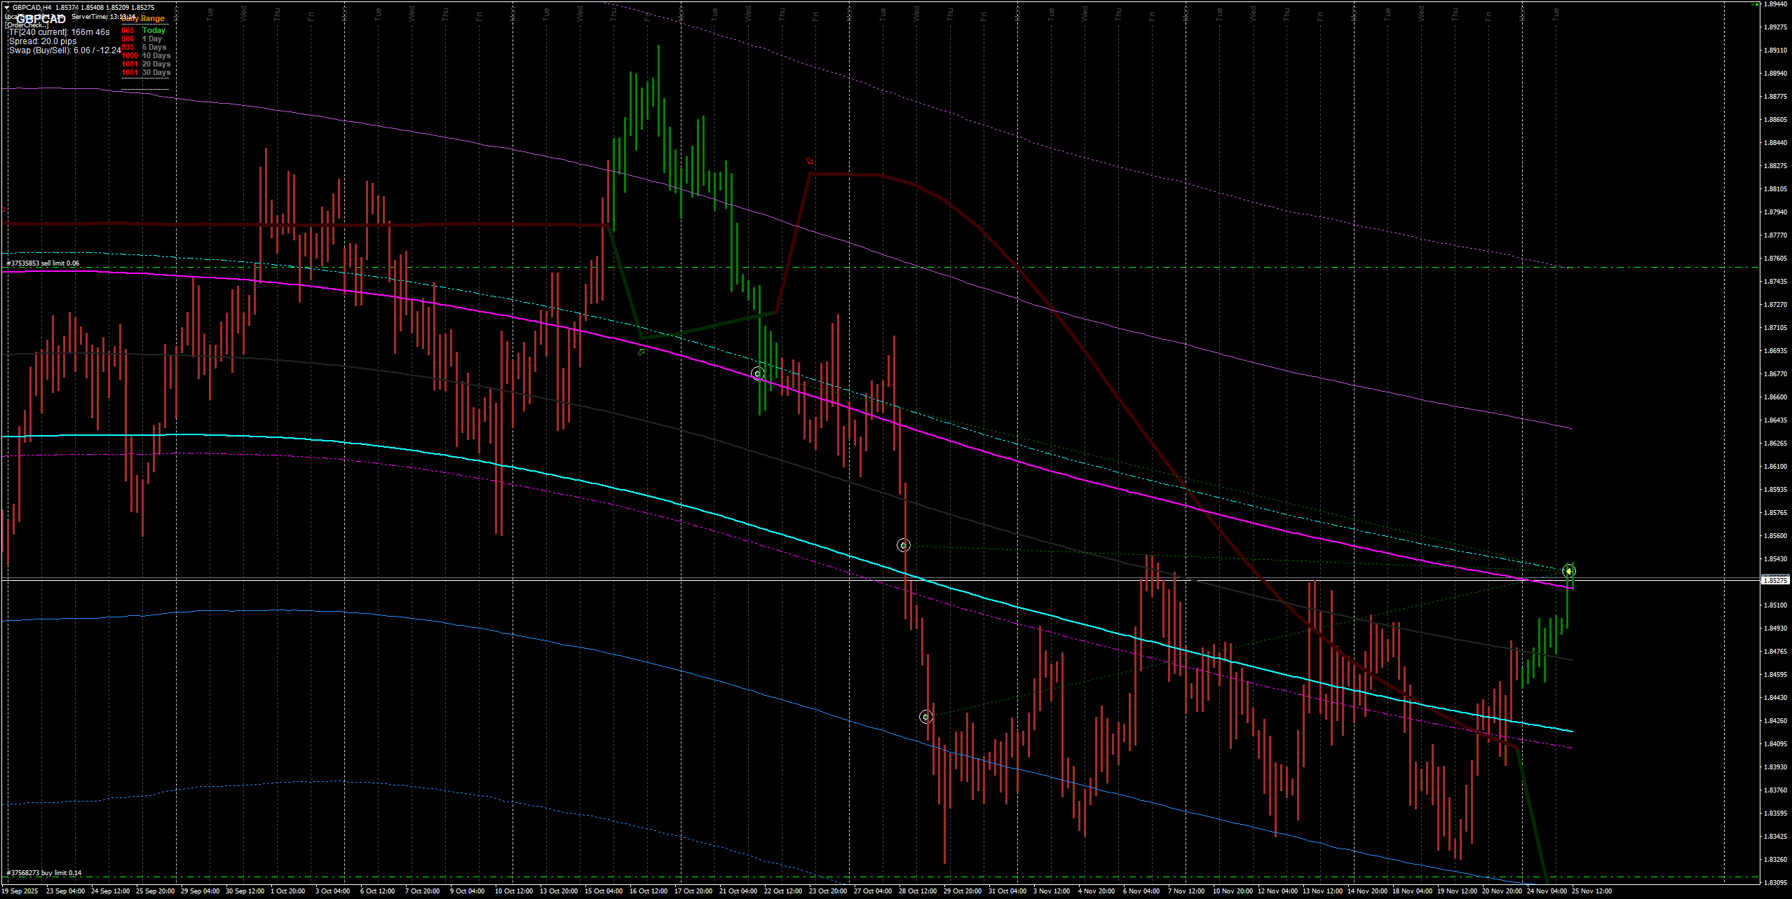Click the current price tag 1.85275
Viewport: 1792px width, 899px height.
[x=1774, y=581]
